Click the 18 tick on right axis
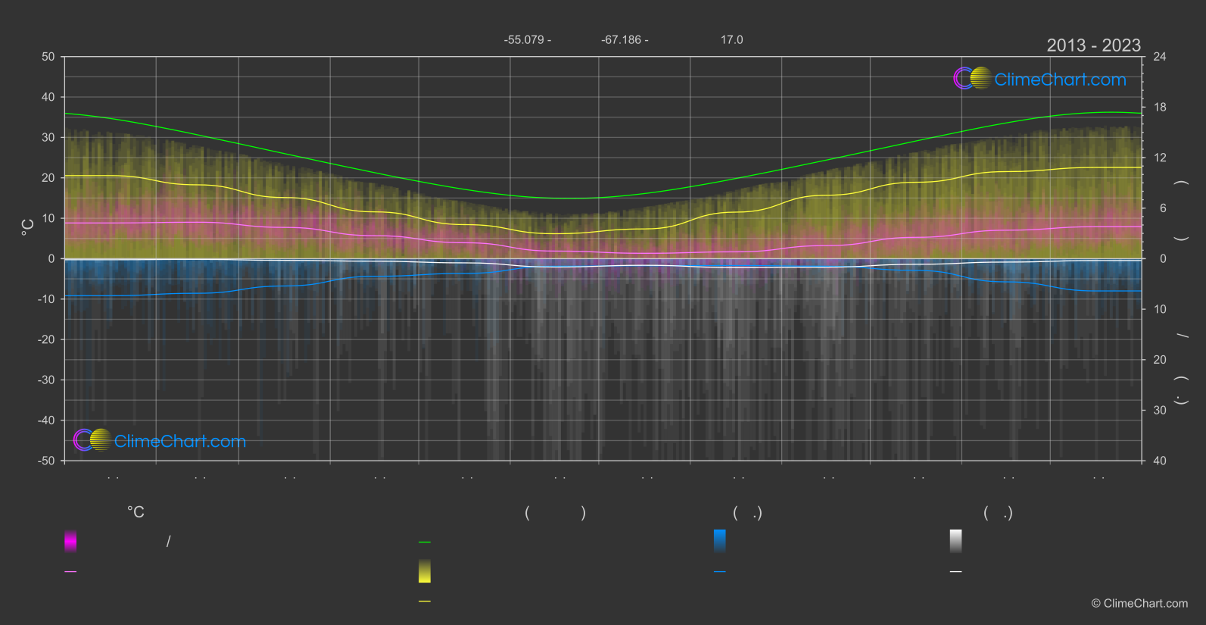 1160,108
